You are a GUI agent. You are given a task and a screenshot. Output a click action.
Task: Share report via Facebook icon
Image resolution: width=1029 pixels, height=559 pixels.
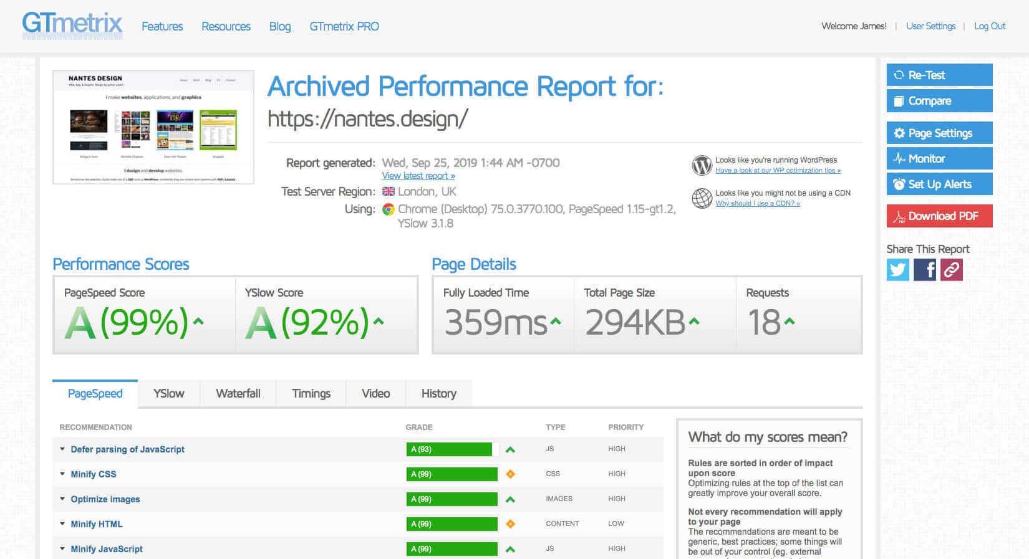click(x=925, y=270)
